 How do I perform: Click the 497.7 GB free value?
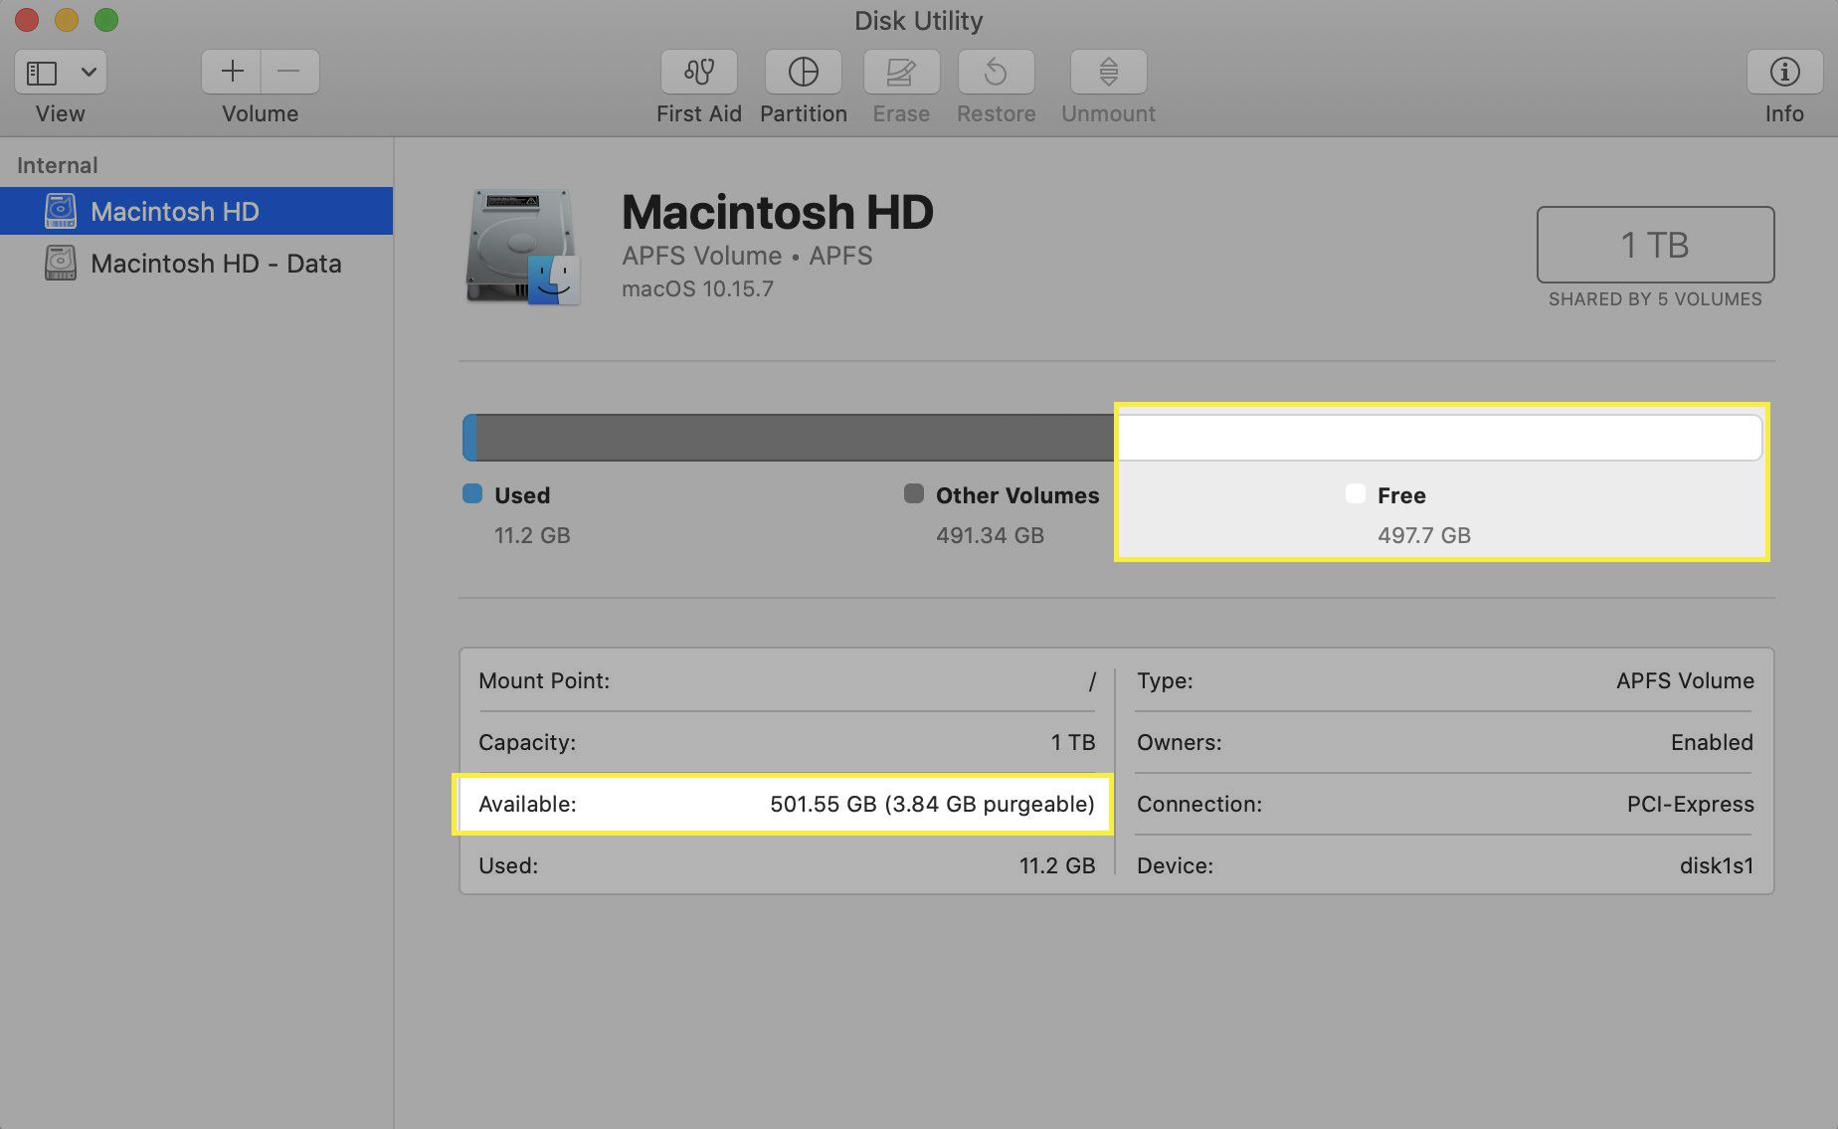(x=1423, y=535)
